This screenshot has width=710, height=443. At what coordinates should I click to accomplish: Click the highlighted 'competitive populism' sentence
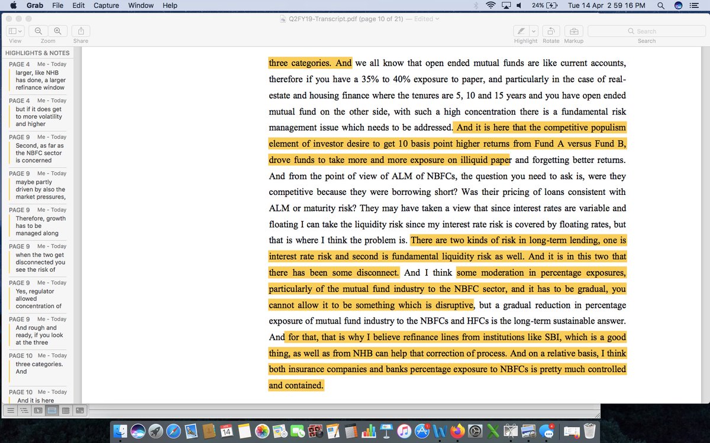pyautogui.click(x=447, y=144)
